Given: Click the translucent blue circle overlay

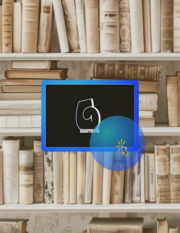Looking at the screenshot, I should pyautogui.click(x=117, y=143).
